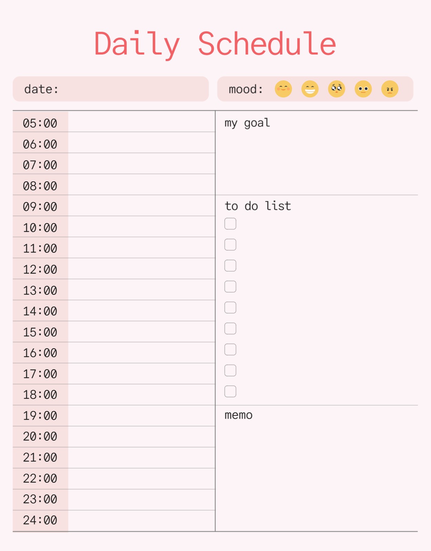Select the 18:00 time slot row
This screenshot has height=551, width=431.
pos(141,394)
